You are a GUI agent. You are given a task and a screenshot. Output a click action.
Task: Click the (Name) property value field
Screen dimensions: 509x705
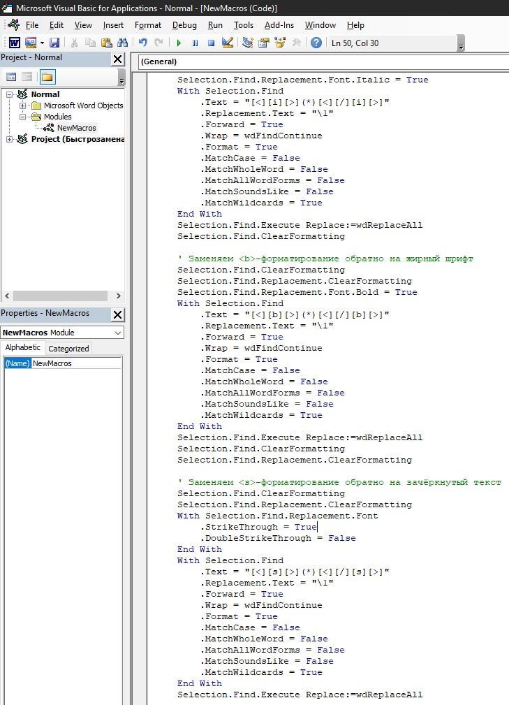pyautogui.click(x=76, y=363)
